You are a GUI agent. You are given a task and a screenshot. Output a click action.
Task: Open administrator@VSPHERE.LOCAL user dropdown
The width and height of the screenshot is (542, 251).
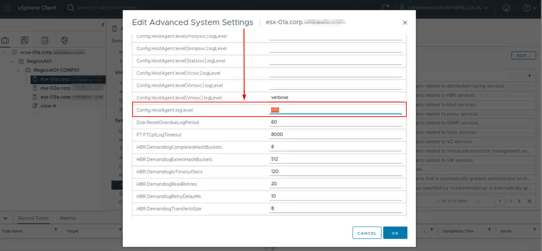point(444,8)
